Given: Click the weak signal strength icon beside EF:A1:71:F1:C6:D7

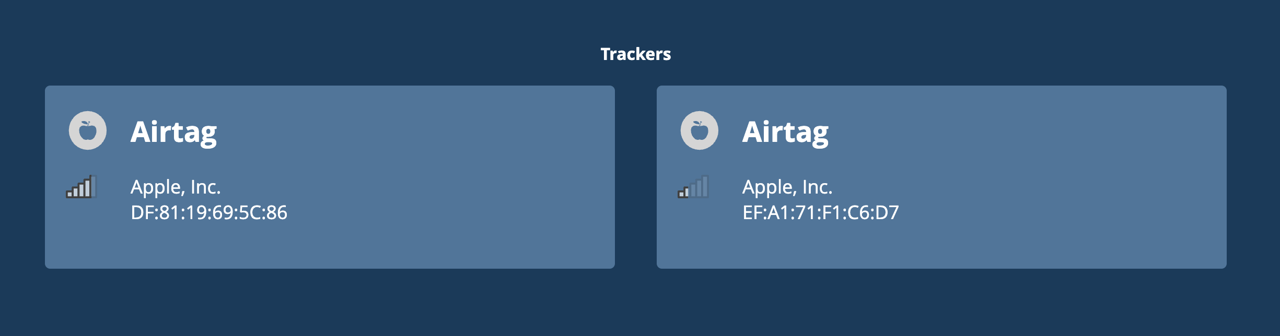Looking at the screenshot, I should pyautogui.click(x=693, y=186).
